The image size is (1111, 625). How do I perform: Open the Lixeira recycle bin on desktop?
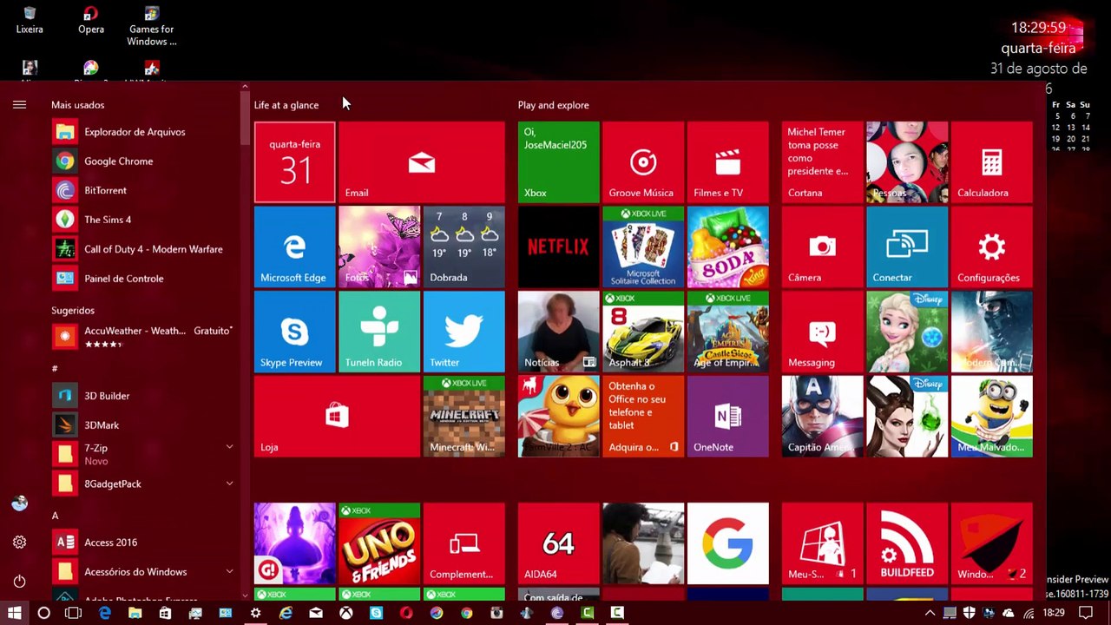[30, 21]
